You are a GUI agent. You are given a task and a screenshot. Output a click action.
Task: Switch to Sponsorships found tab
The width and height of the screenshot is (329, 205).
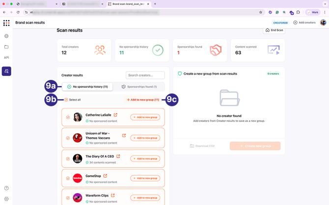tap(139, 87)
